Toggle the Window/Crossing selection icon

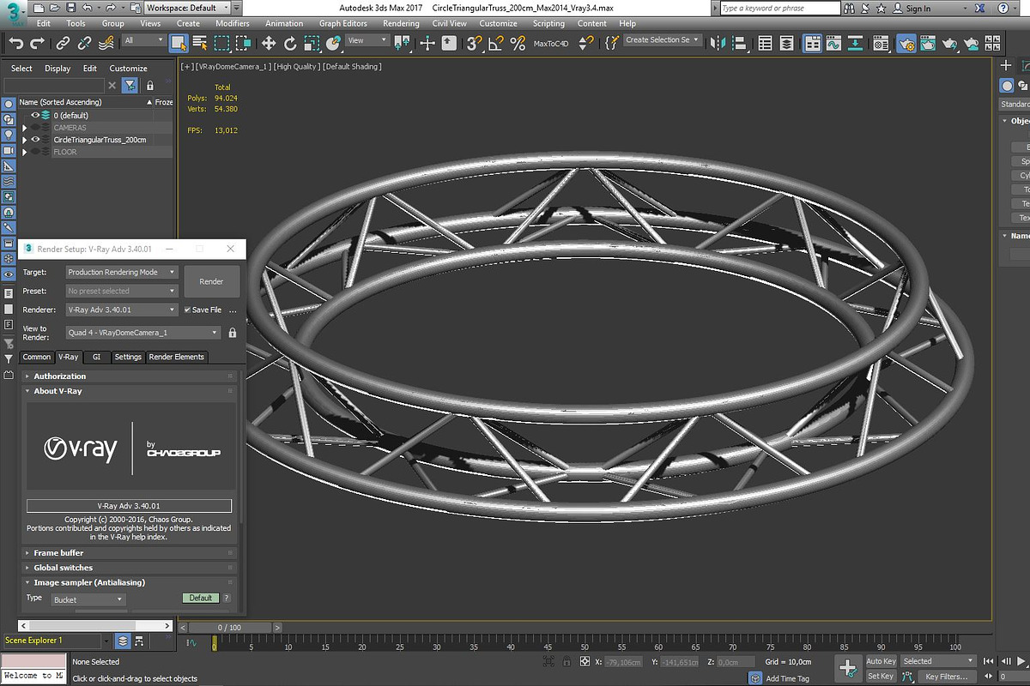[243, 42]
